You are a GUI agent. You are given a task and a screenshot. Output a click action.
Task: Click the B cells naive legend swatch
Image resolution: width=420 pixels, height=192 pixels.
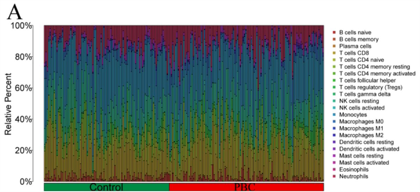(334, 33)
